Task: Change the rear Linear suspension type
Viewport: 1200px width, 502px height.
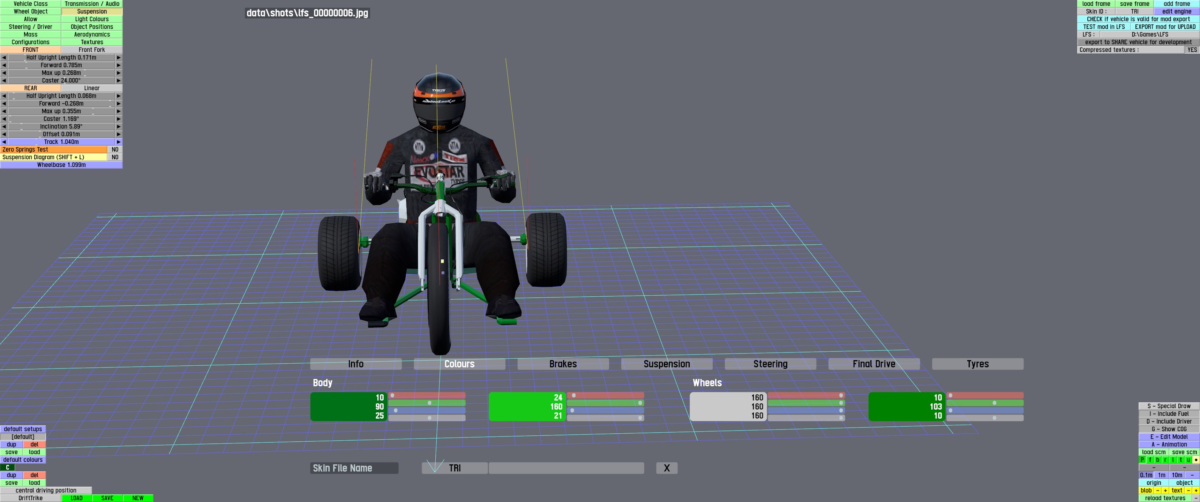Action: [x=92, y=88]
